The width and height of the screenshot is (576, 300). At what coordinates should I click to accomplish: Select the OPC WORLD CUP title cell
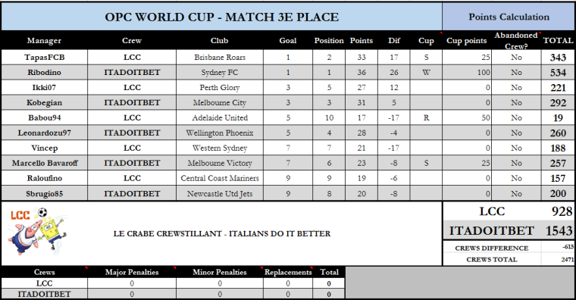tap(221, 17)
